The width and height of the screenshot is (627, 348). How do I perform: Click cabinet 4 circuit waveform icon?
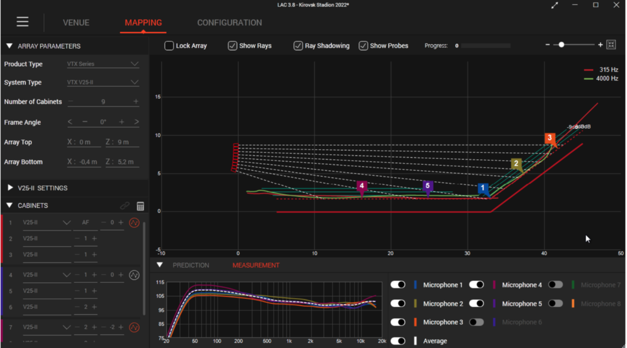pyautogui.click(x=134, y=275)
